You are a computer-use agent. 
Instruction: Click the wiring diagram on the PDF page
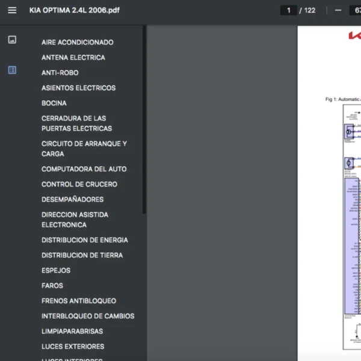click(352, 229)
